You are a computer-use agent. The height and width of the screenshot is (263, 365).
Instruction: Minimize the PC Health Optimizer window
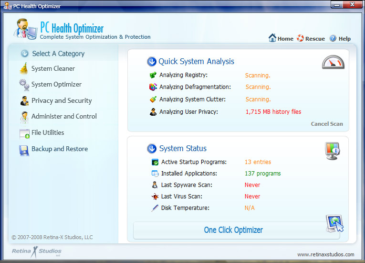337,4
